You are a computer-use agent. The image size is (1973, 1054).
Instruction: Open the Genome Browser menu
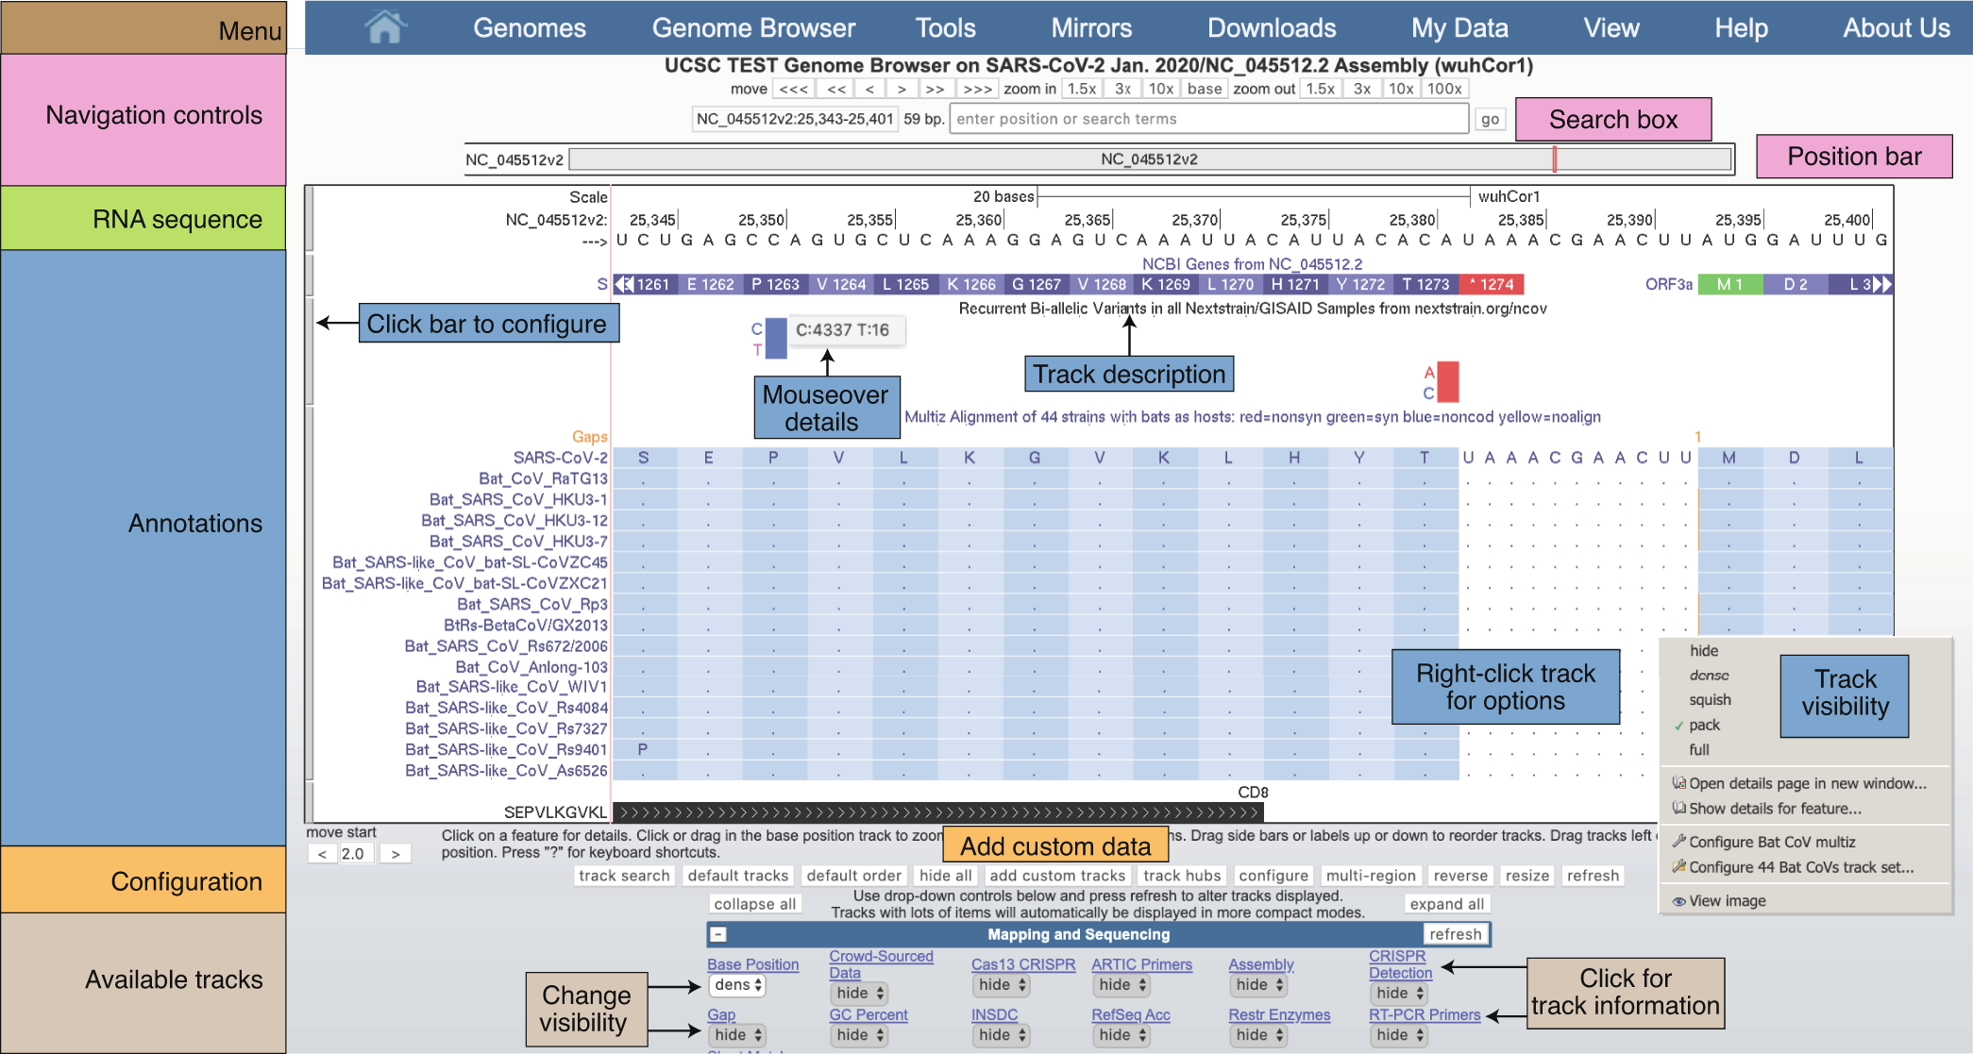point(752,27)
